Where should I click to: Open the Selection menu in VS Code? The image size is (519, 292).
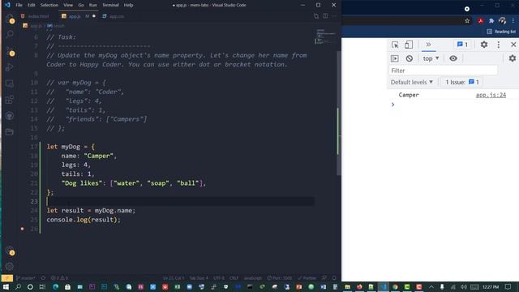(49, 5)
